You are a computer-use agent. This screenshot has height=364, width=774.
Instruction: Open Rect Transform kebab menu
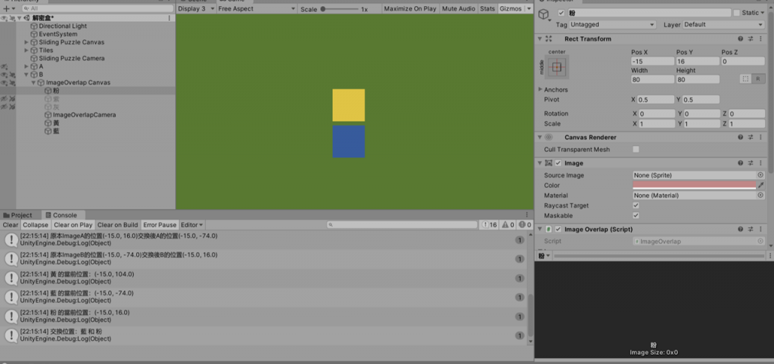coord(760,39)
